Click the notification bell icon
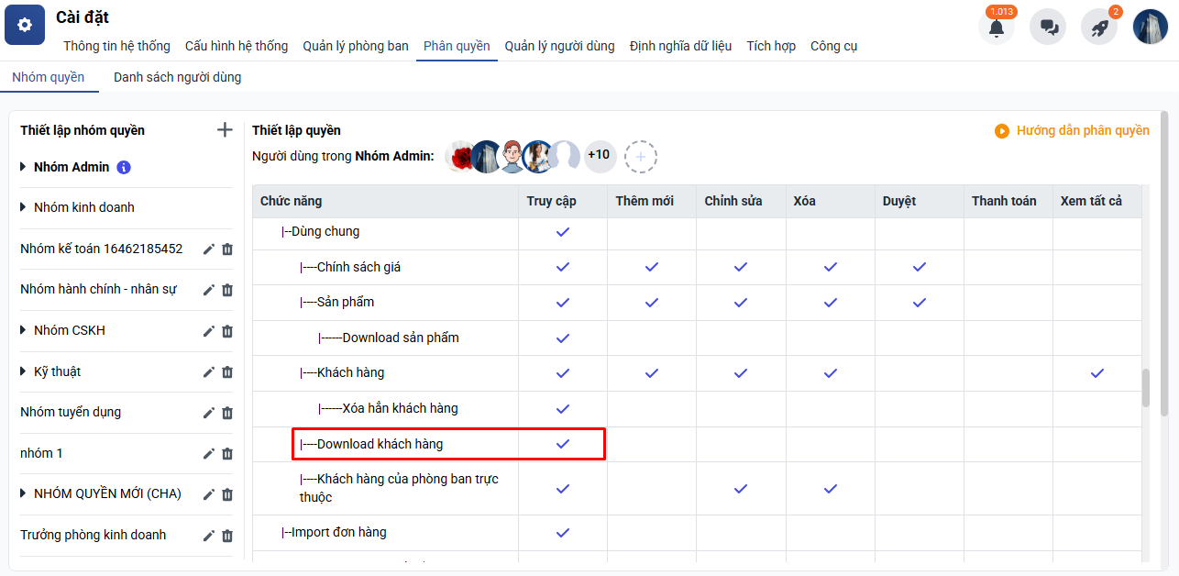 [996, 28]
